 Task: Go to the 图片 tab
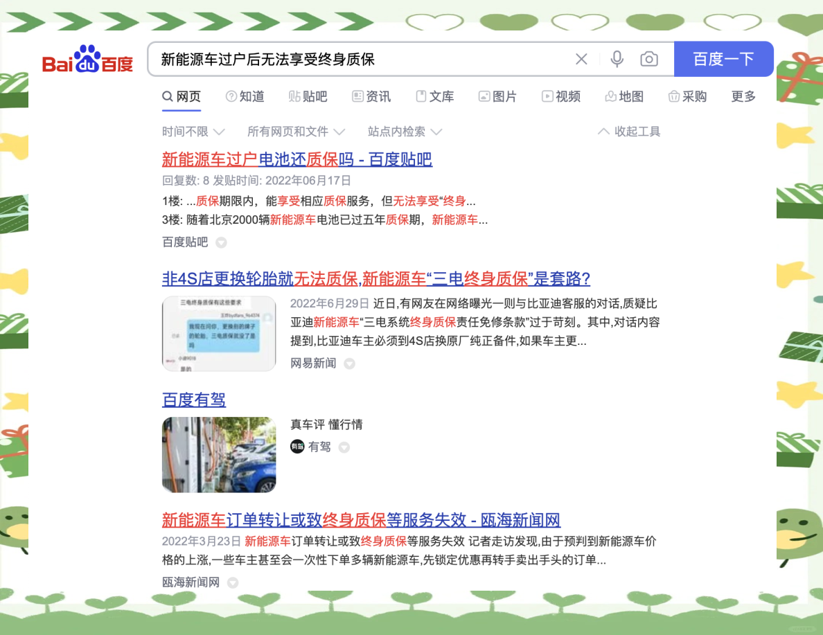tap(497, 96)
